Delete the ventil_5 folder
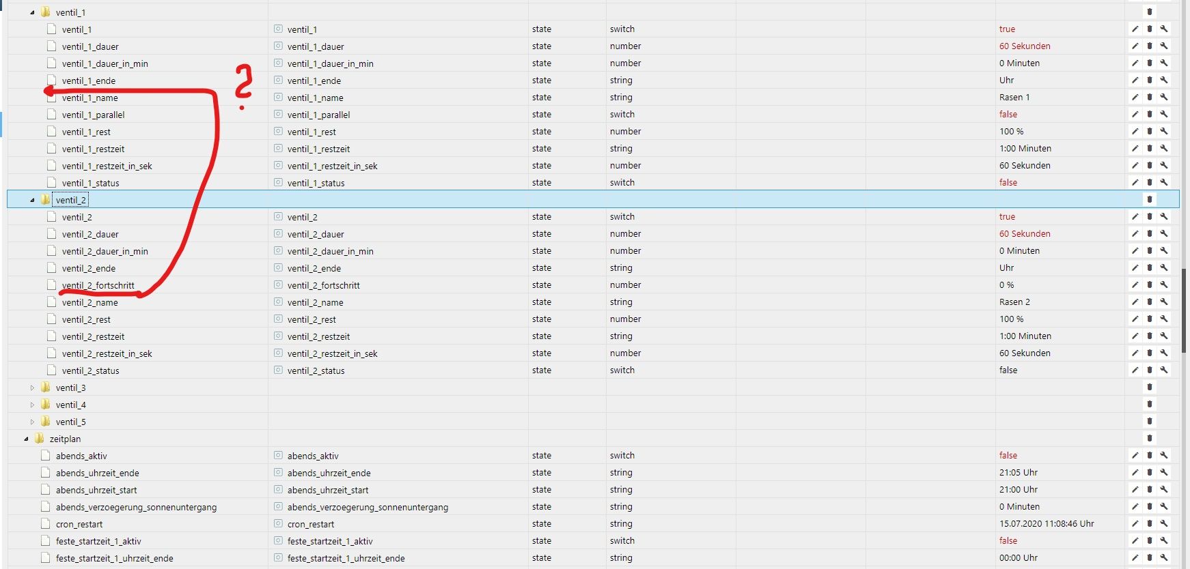The image size is (1190, 569). click(1150, 421)
